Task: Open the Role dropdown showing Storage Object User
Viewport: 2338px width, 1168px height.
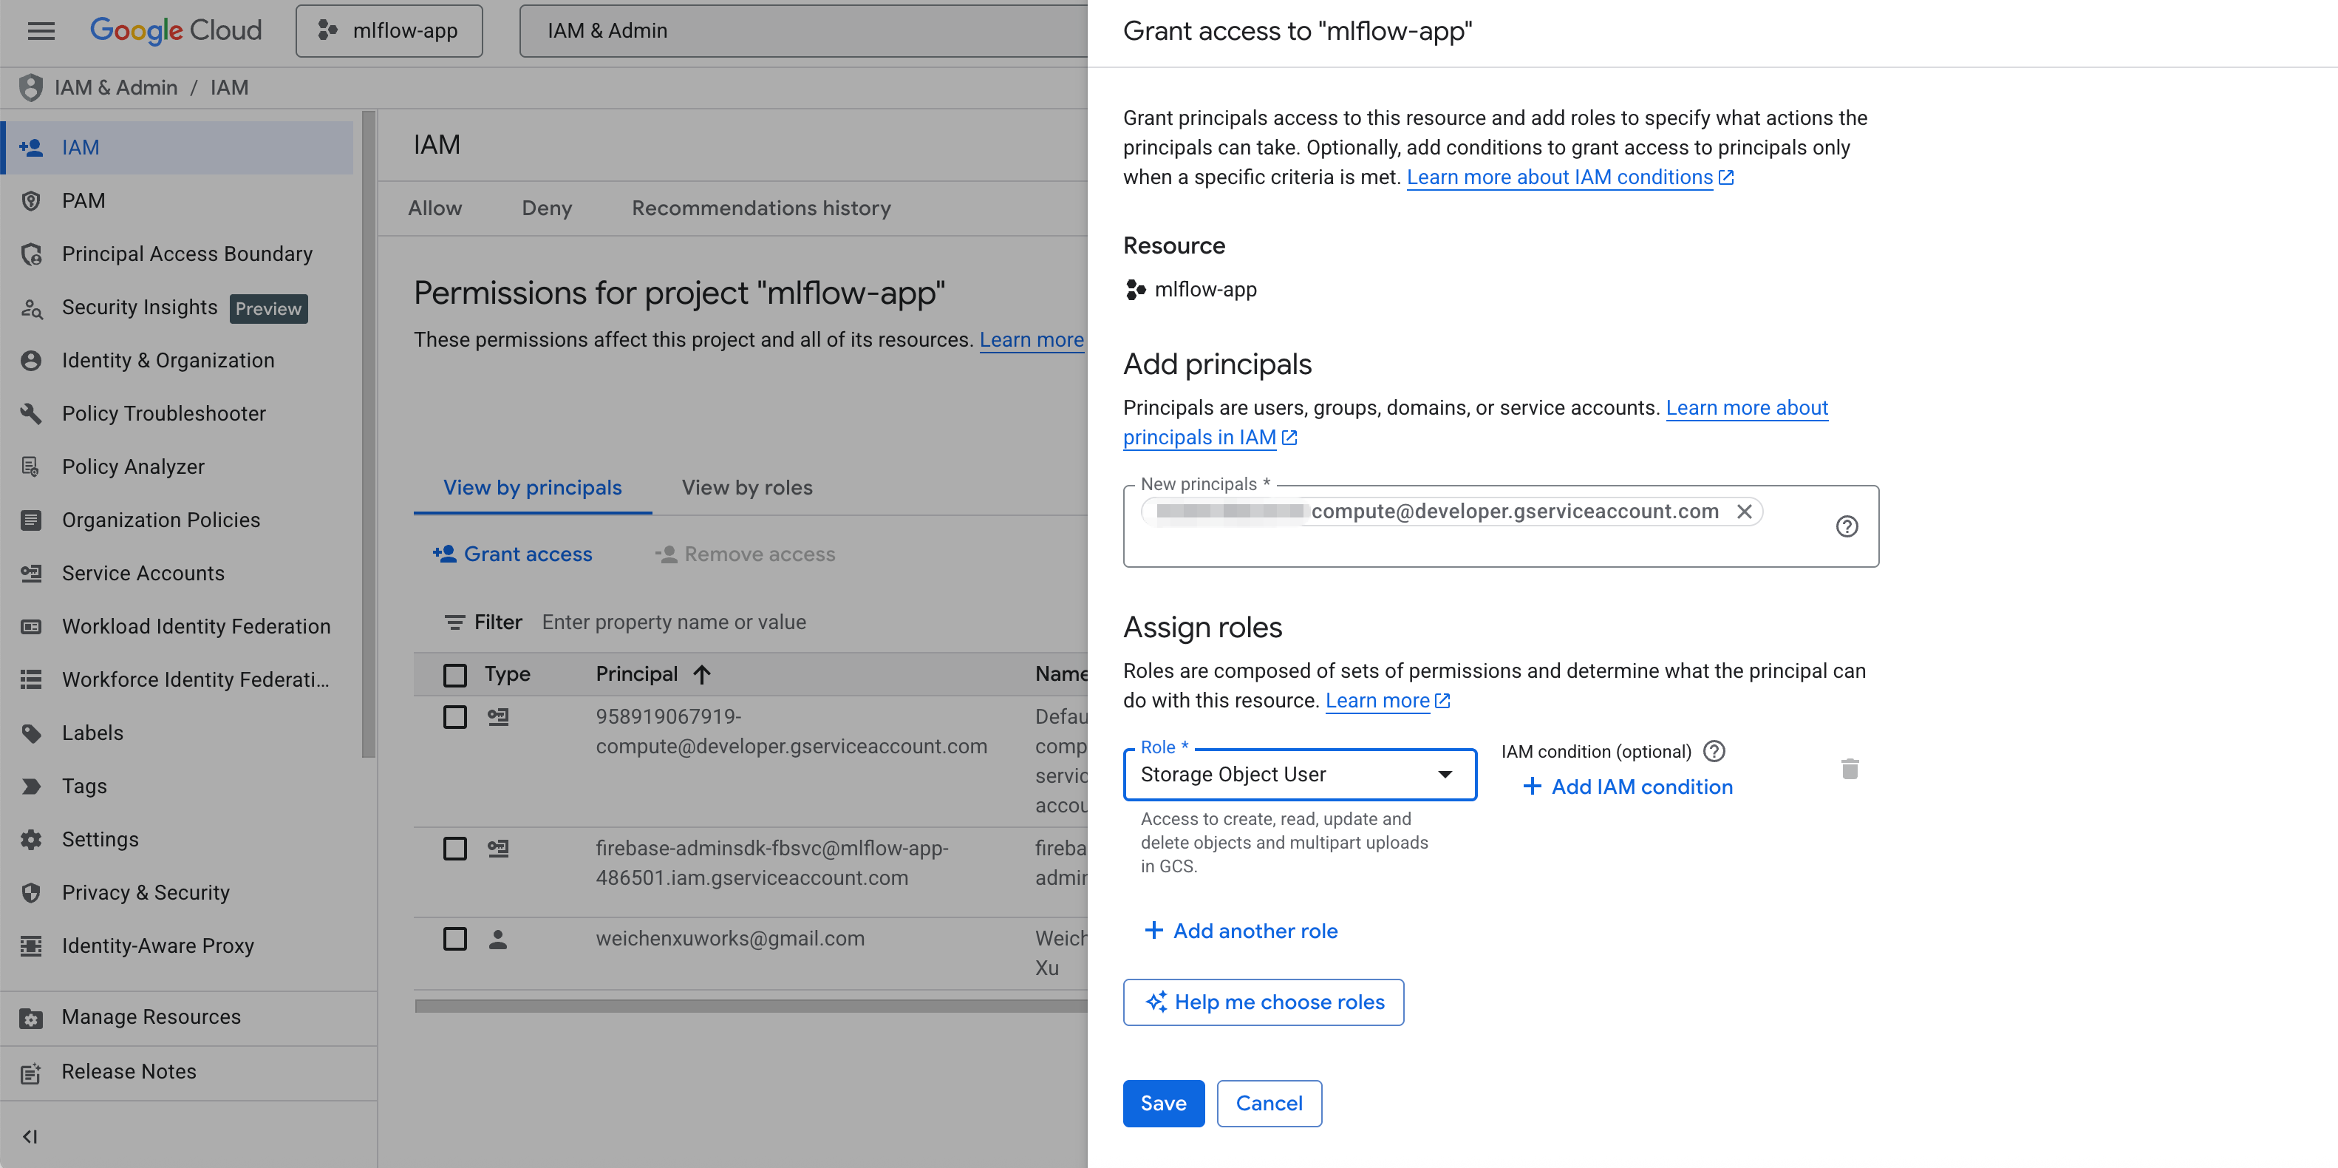Action: [x=1299, y=775]
